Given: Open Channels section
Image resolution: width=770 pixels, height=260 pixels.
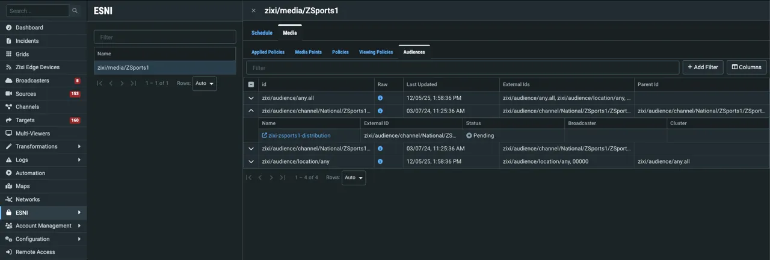Looking at the screenshot, I should [x=27, y=107].
